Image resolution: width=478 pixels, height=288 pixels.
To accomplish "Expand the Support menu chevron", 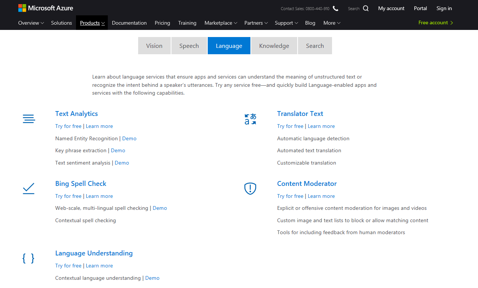I will [x=296, y=23].
